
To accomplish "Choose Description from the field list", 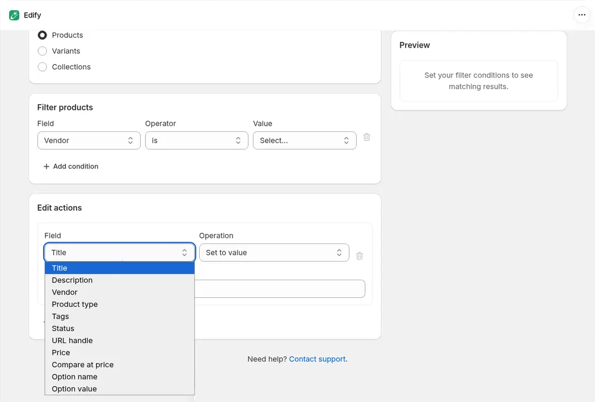I will point(120,280).
